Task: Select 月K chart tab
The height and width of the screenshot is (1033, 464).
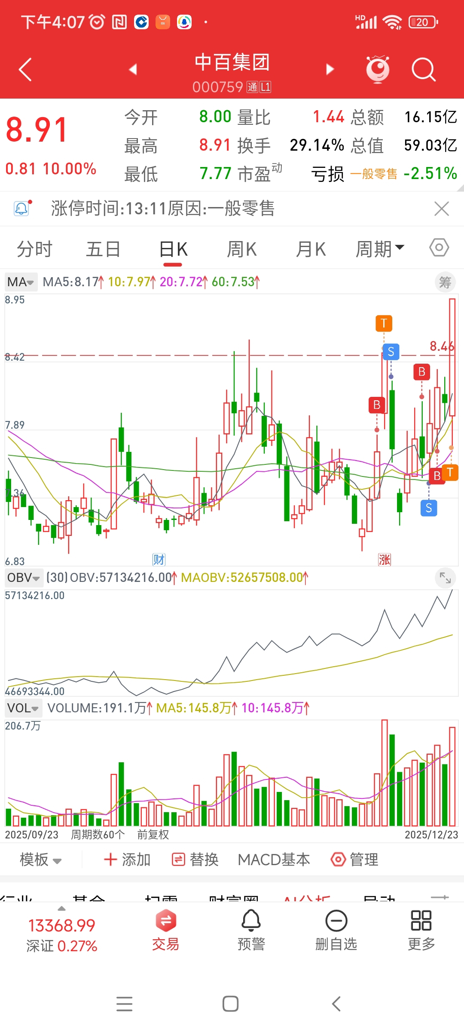Action: [311, 249]
